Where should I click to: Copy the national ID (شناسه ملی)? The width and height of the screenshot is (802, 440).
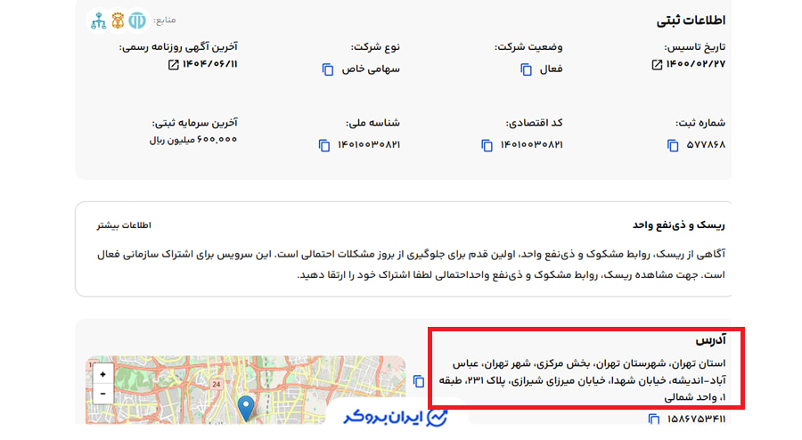324,145
